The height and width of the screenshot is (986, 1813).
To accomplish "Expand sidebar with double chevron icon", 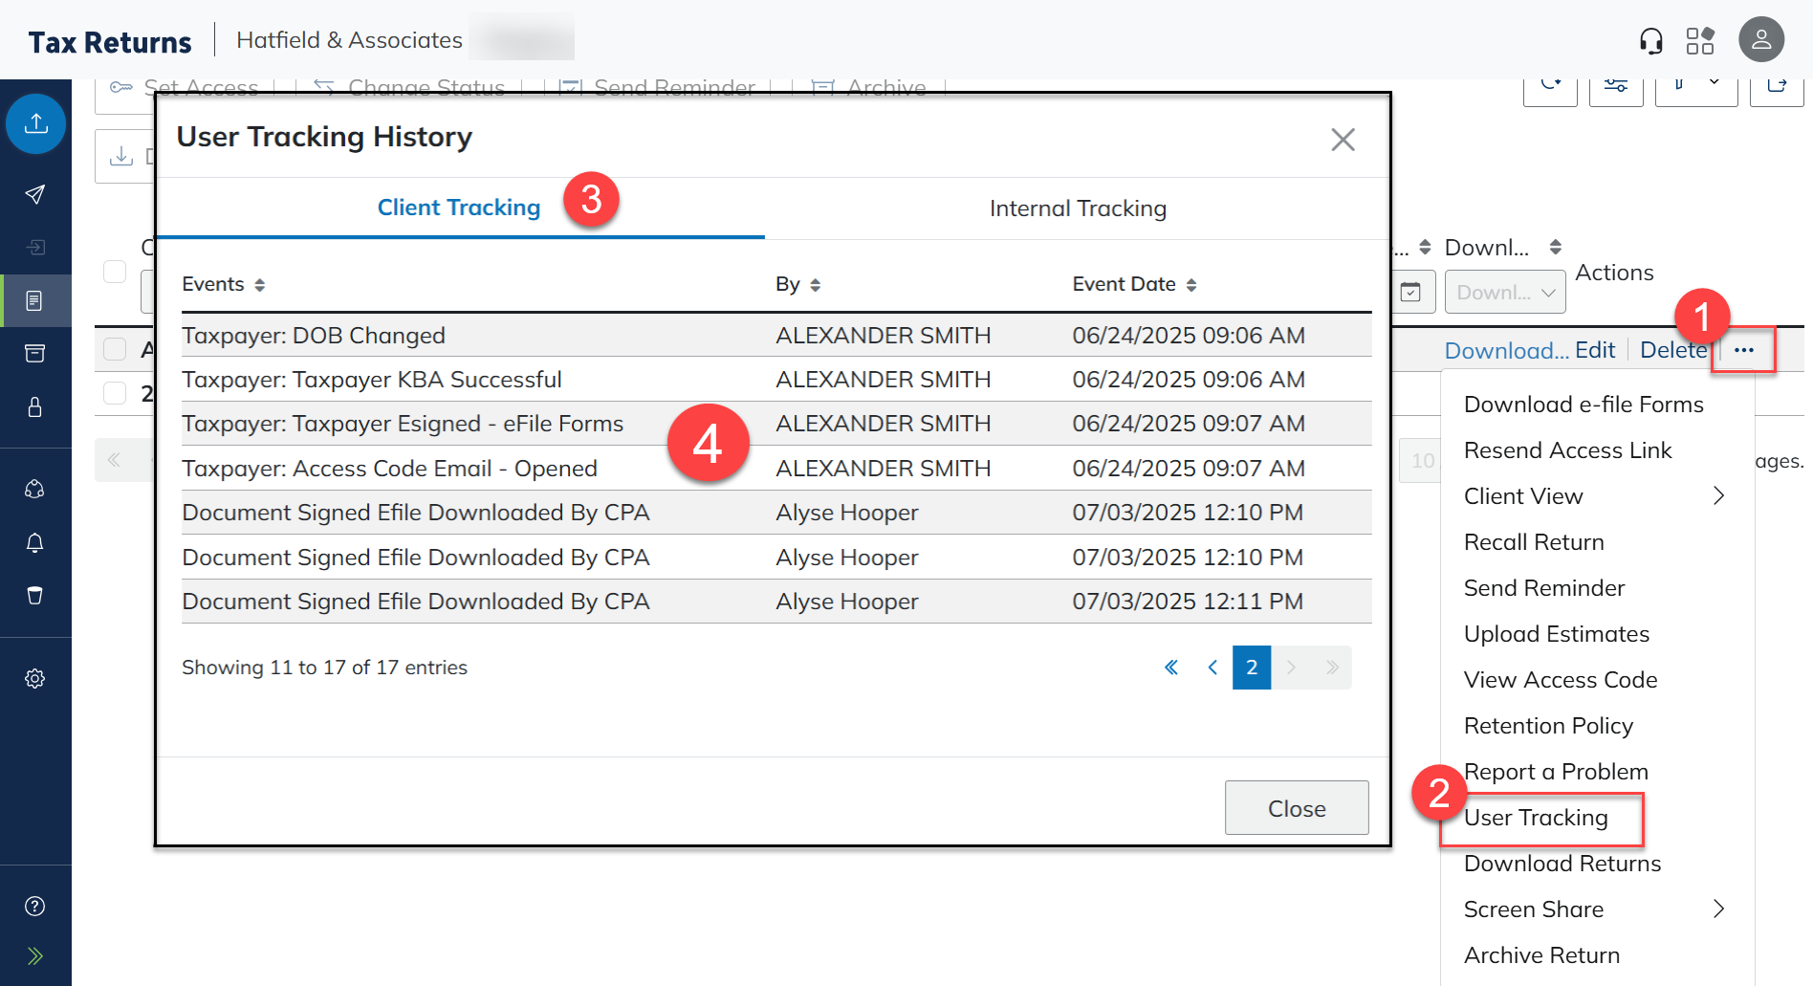I will (35, 956).
